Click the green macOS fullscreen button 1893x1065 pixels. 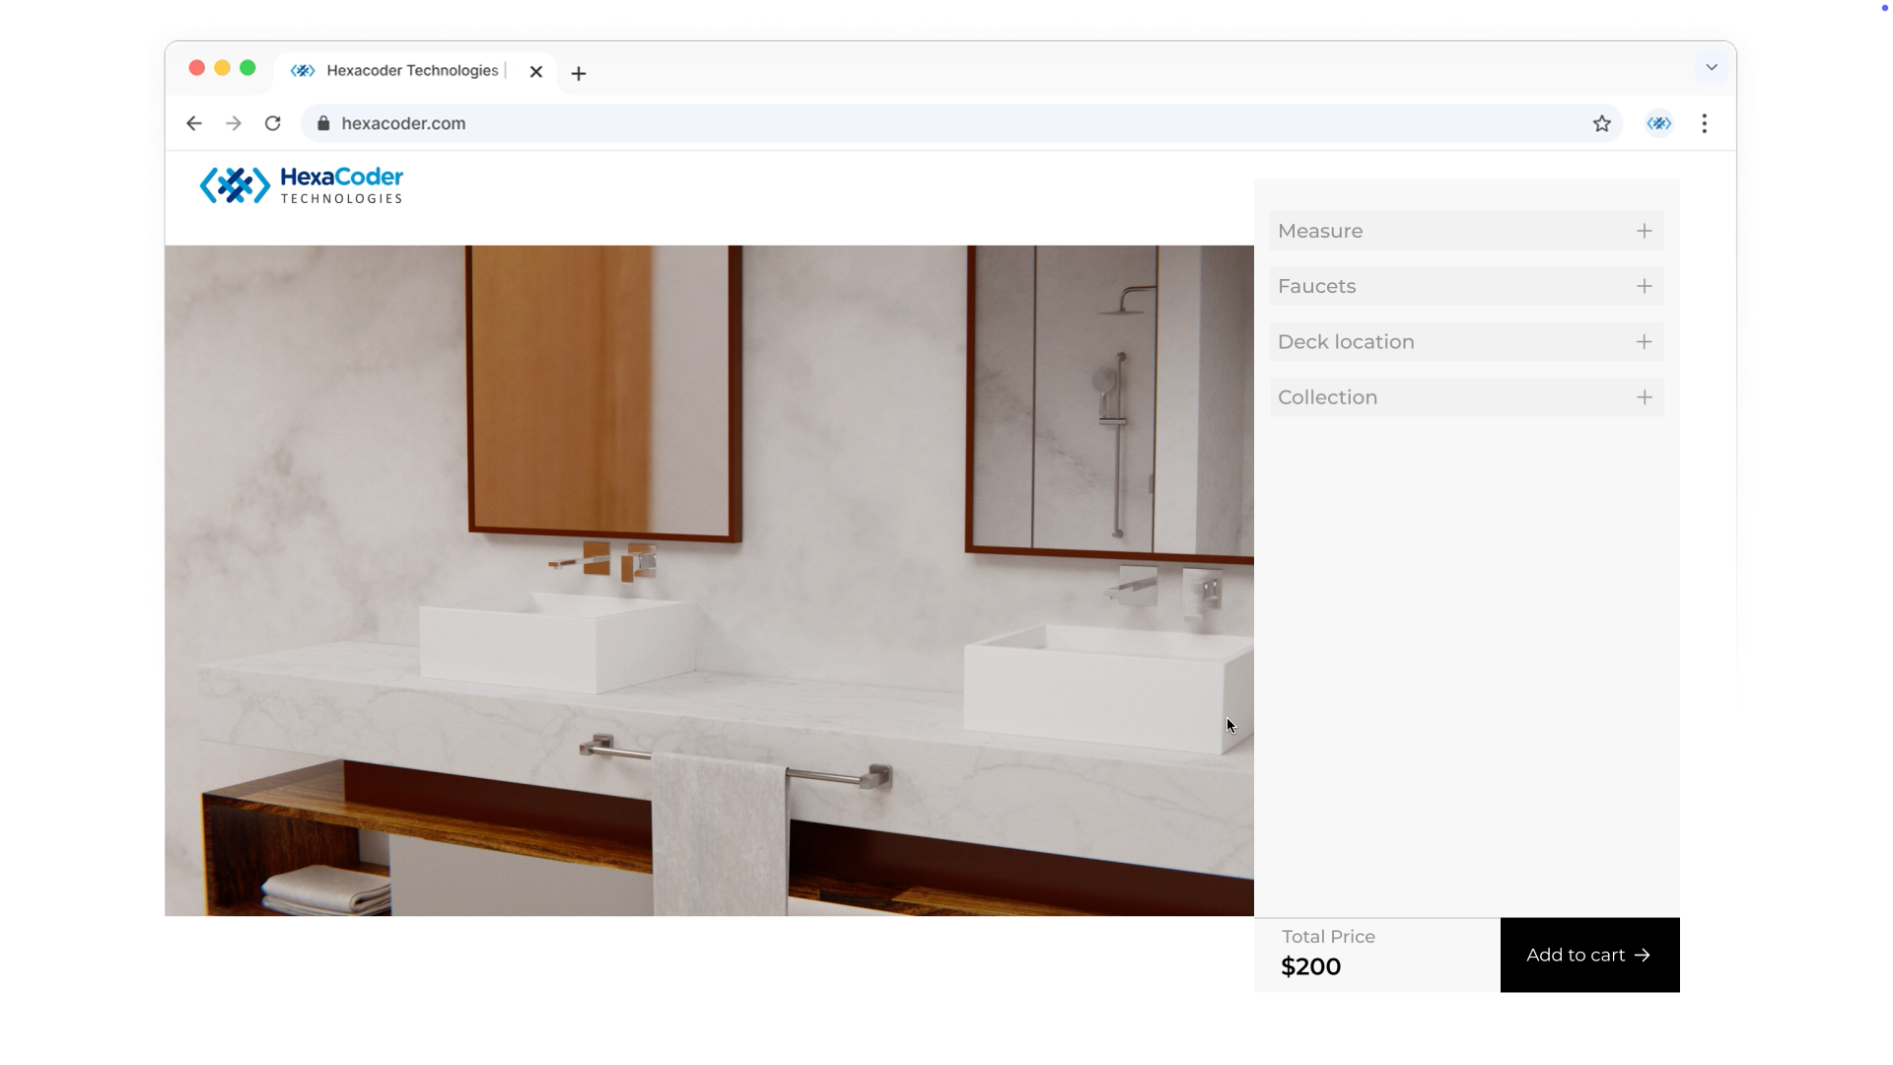click(247, 68)
